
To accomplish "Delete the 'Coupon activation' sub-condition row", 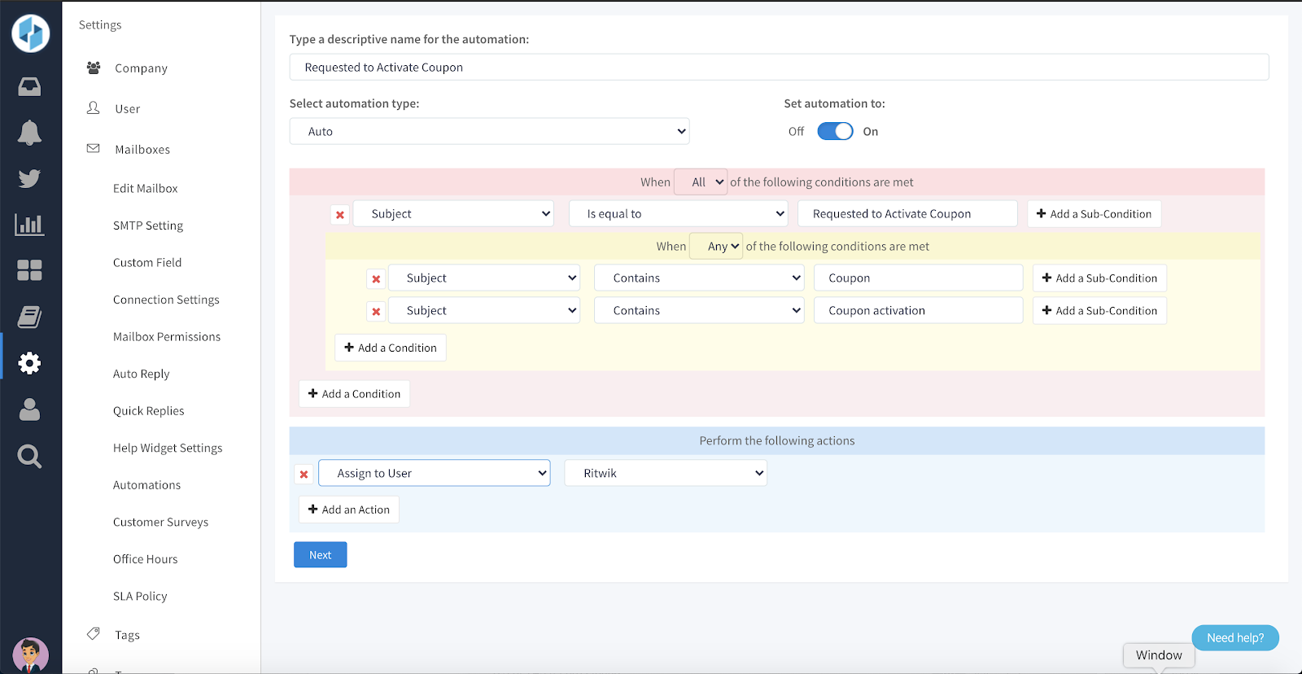I will point(376,311).
